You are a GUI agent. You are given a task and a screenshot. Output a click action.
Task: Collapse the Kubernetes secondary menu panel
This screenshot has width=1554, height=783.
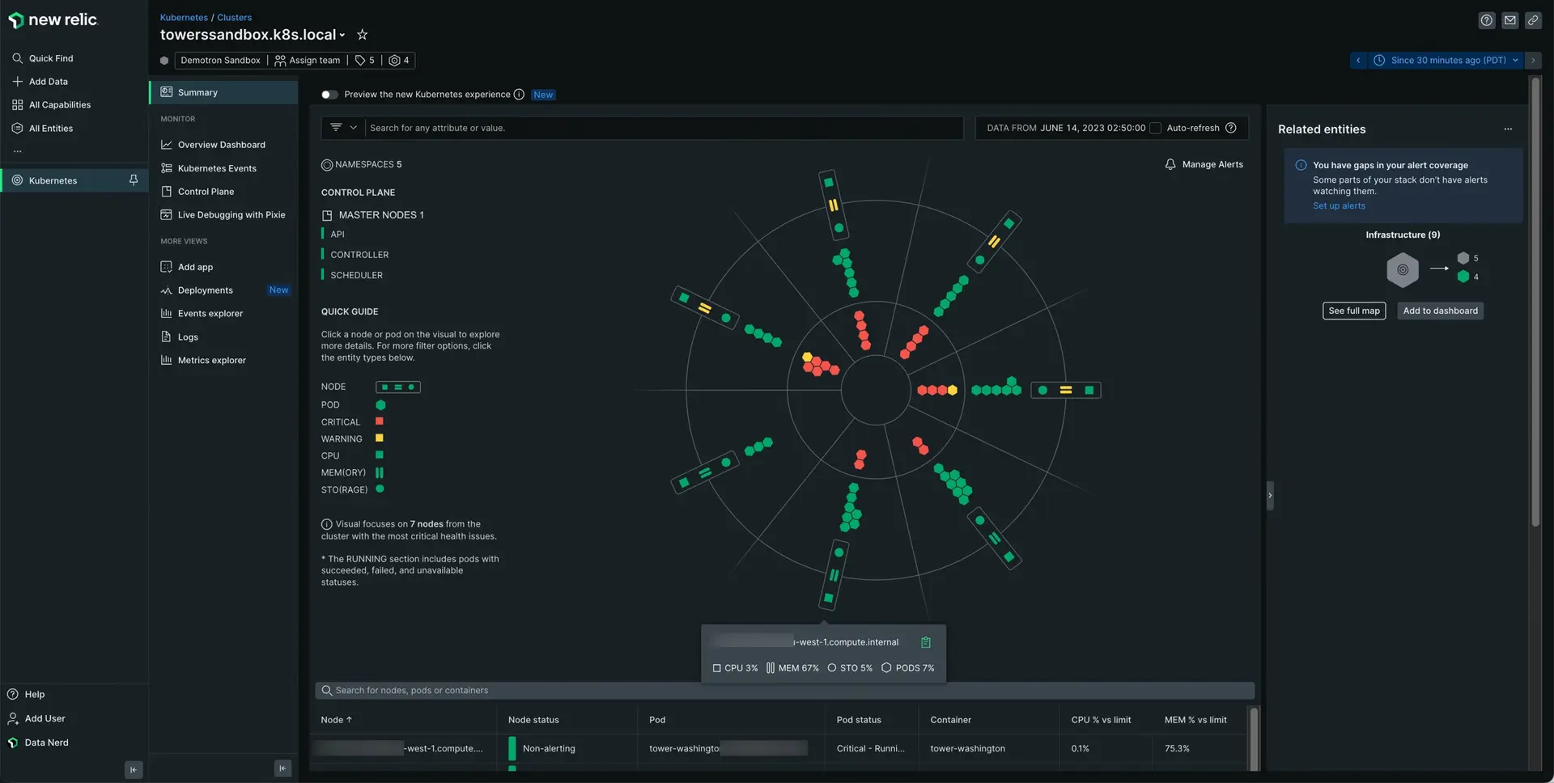click(282, 768)
